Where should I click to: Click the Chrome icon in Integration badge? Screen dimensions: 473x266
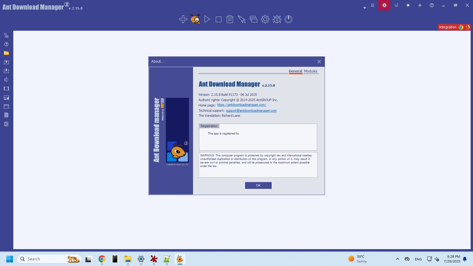(461, 27)
